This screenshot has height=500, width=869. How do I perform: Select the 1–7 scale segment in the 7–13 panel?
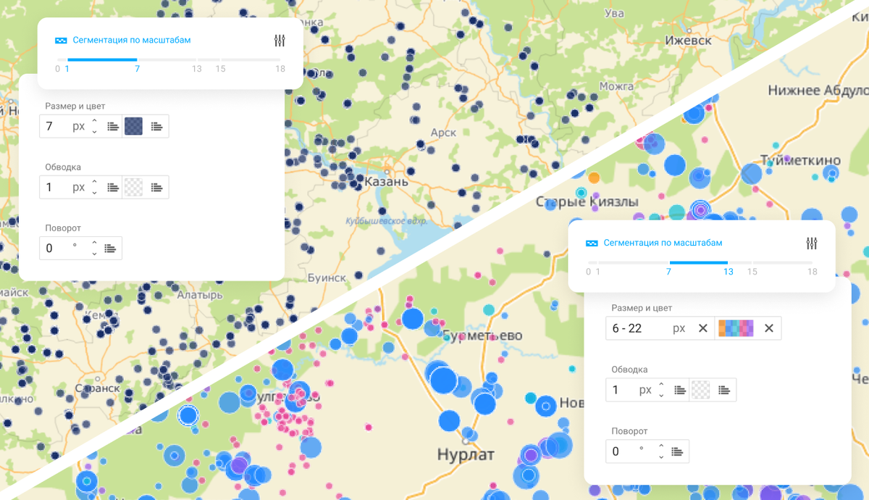(x=634, y=262)
